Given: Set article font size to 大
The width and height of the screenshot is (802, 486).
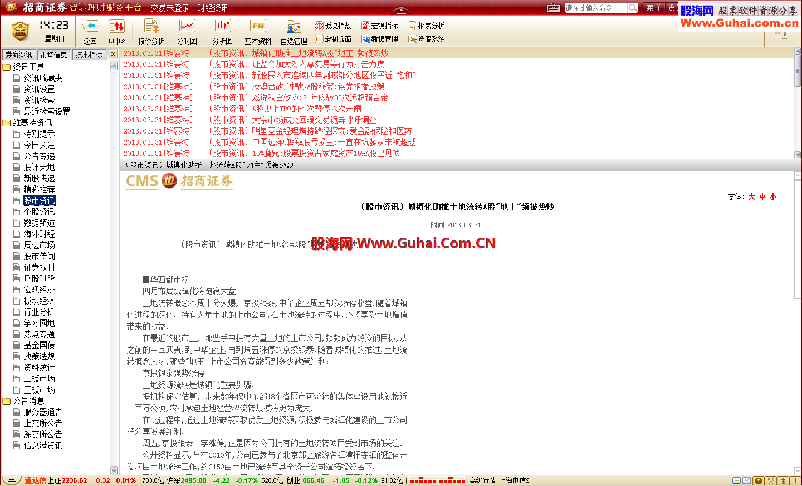Looking at the screenshot, I should pyautogui.click(x=751, y=197).
